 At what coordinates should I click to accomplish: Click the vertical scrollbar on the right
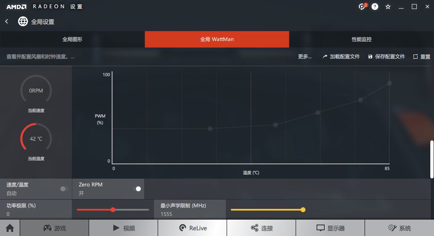coord(432,159)
